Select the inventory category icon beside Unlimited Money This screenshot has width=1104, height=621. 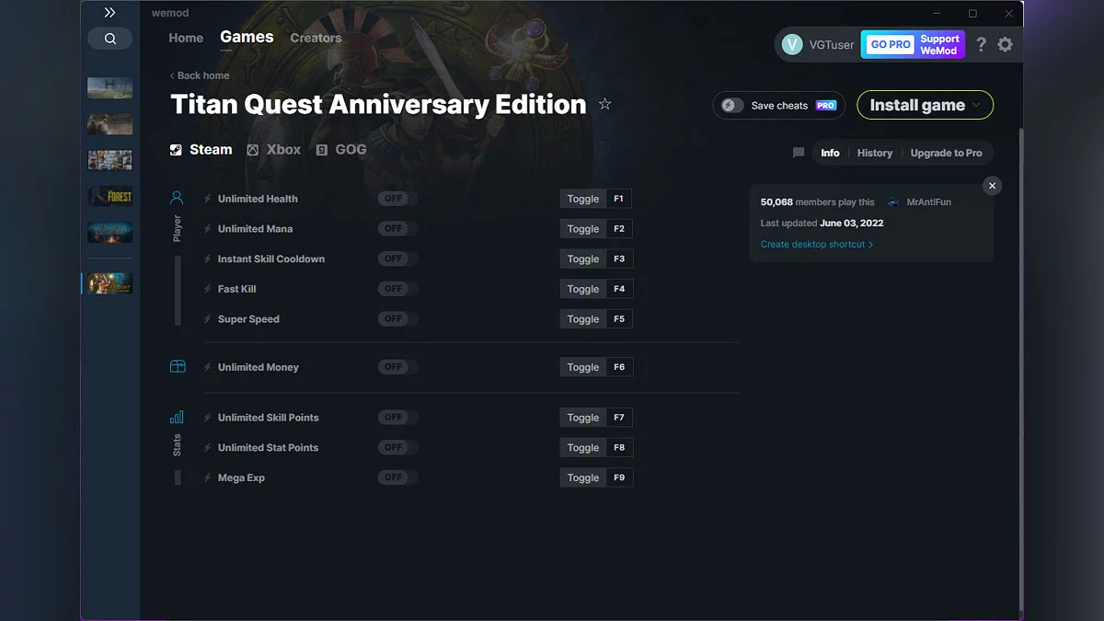(177, 366)
